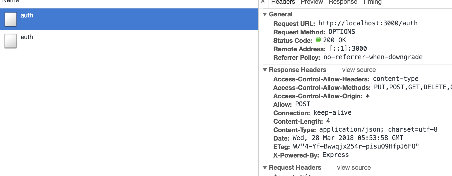This screenshot has height=176, width=452.
Task: Open the Timing tab
Action: (x=372, y=2)
